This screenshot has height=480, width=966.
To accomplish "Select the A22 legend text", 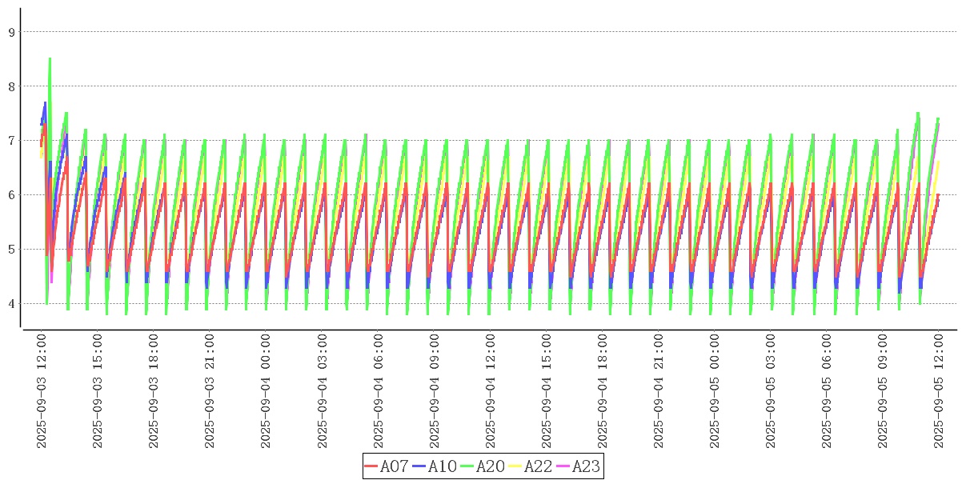I will click(x=538, y=466).
